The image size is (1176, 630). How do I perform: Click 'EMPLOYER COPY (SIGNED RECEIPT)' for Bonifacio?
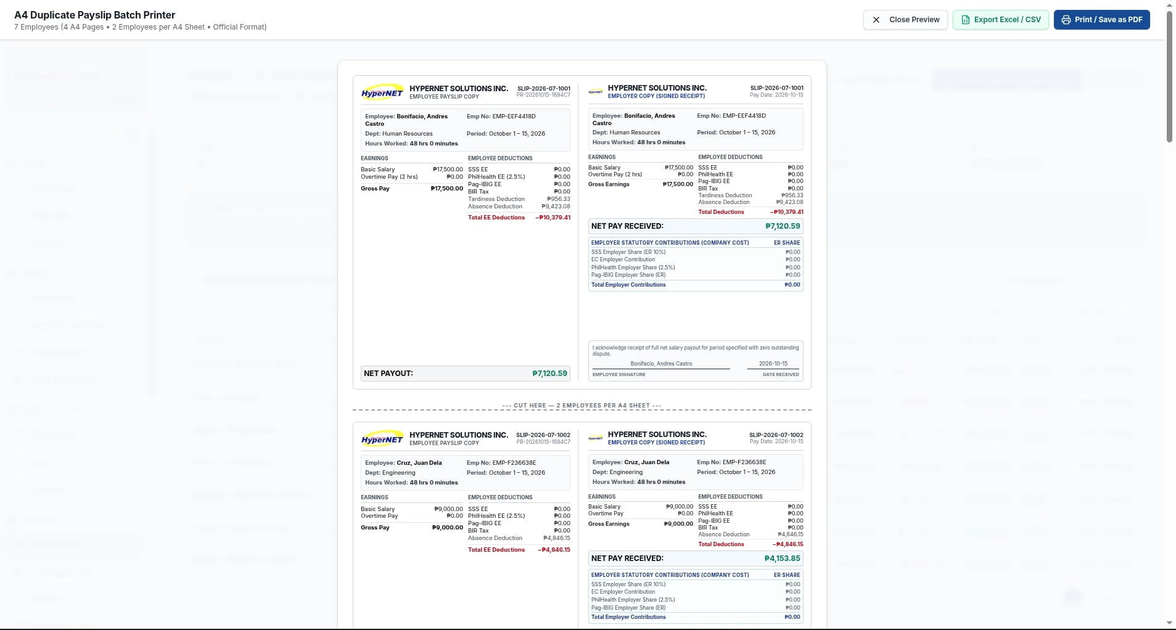tap(656, 96)
